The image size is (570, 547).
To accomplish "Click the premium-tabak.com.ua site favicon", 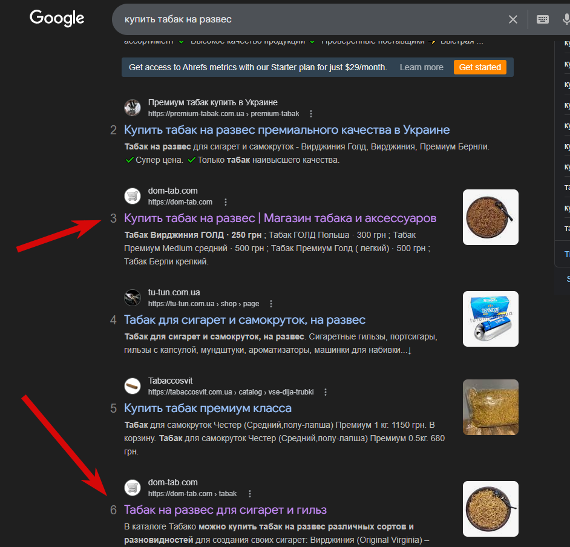I will pyautogui.click(x=133, y=108).
